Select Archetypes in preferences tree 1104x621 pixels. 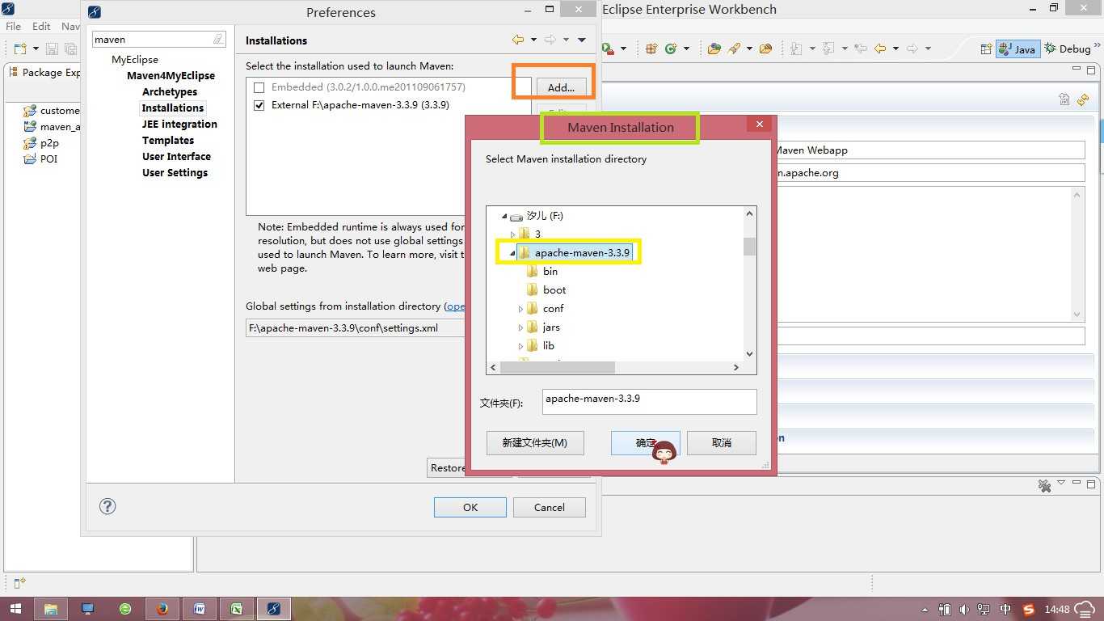point(170,91)
